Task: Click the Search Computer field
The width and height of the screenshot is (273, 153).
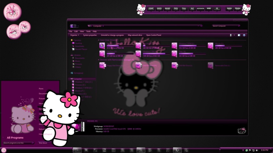Action: pos(226,26)
